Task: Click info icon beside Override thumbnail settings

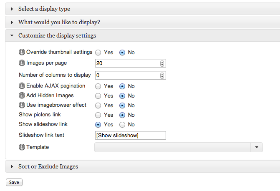Action: [x=22, y=52]
